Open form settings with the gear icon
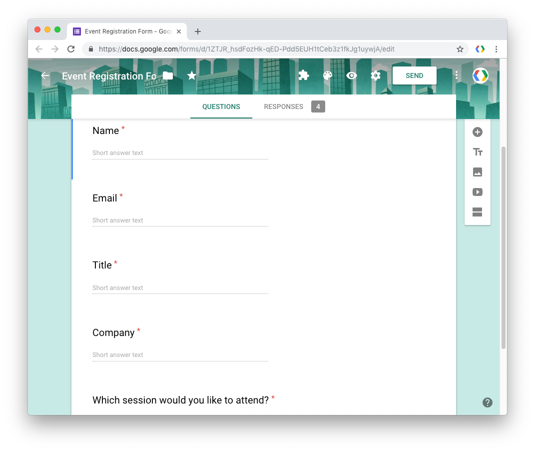The width and height of the screenshot is (535, 452). 375,75
